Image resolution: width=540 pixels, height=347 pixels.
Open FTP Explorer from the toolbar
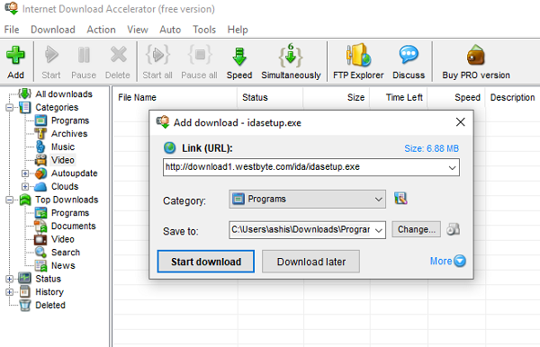click(x=358, y=56)
